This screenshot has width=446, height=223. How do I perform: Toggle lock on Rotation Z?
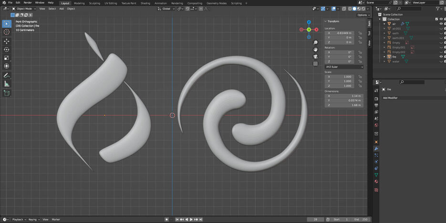[x=360, y=62]
